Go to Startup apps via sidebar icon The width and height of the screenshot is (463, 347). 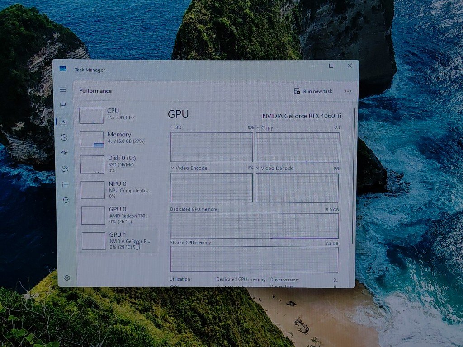(x=64, y=153)
